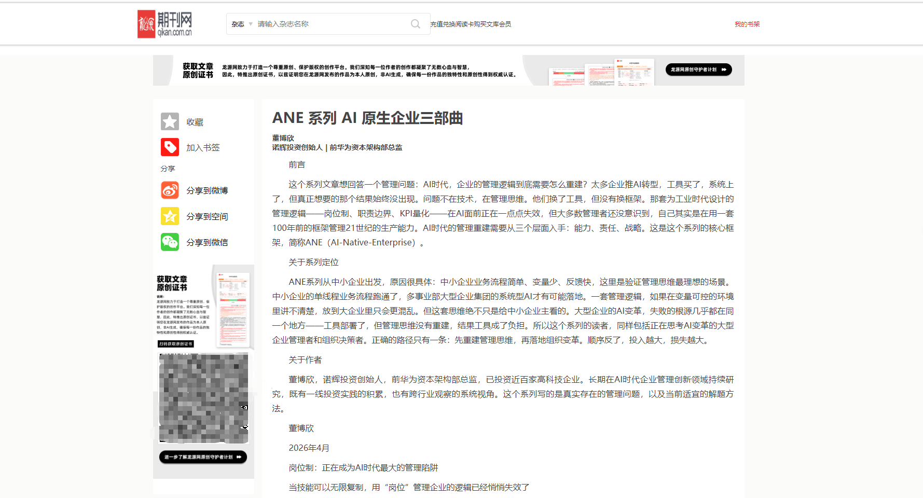Click the sidebar QR code image
The image size is (923, 498).
203,398
